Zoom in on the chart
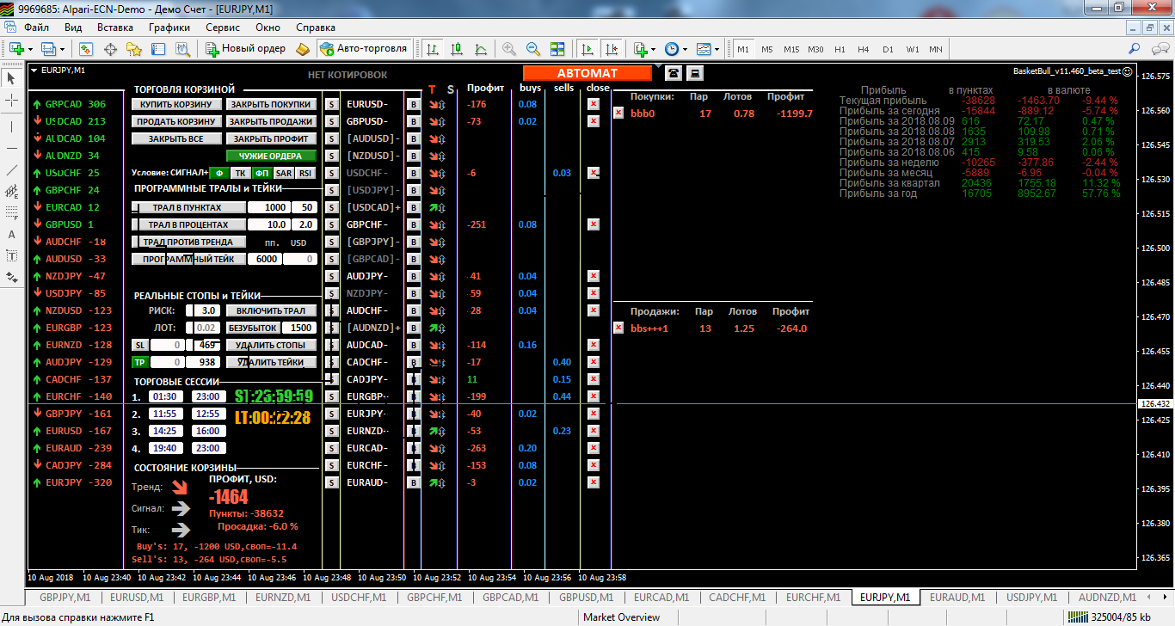Viewport: 1175px width, 626px height. (x=509, y=49)
